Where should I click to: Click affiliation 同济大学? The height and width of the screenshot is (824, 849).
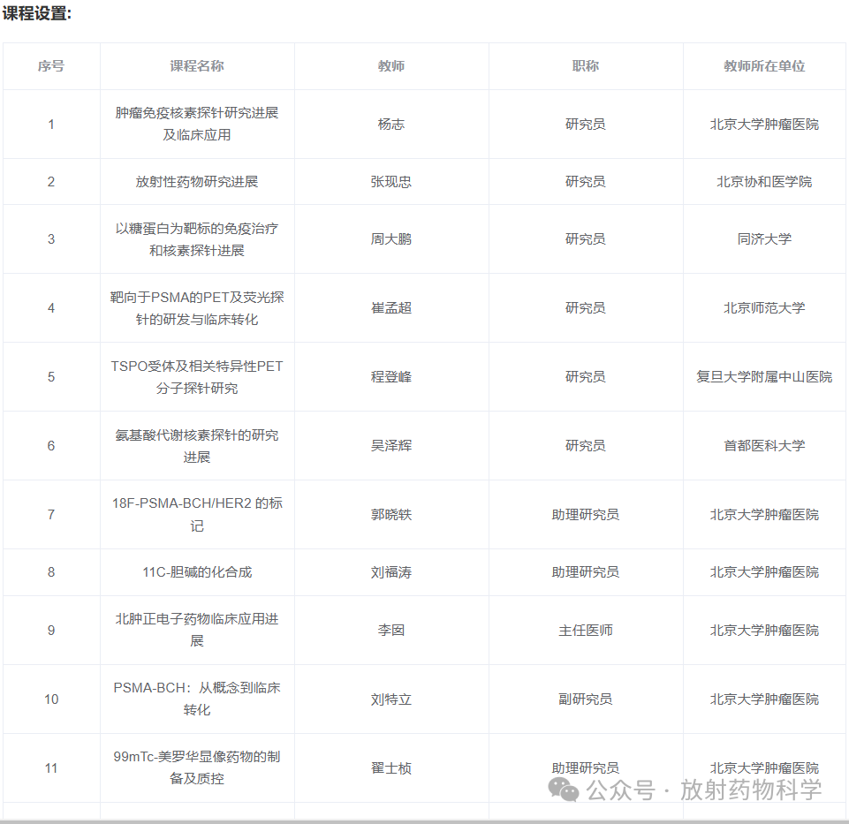pos(764,239)
